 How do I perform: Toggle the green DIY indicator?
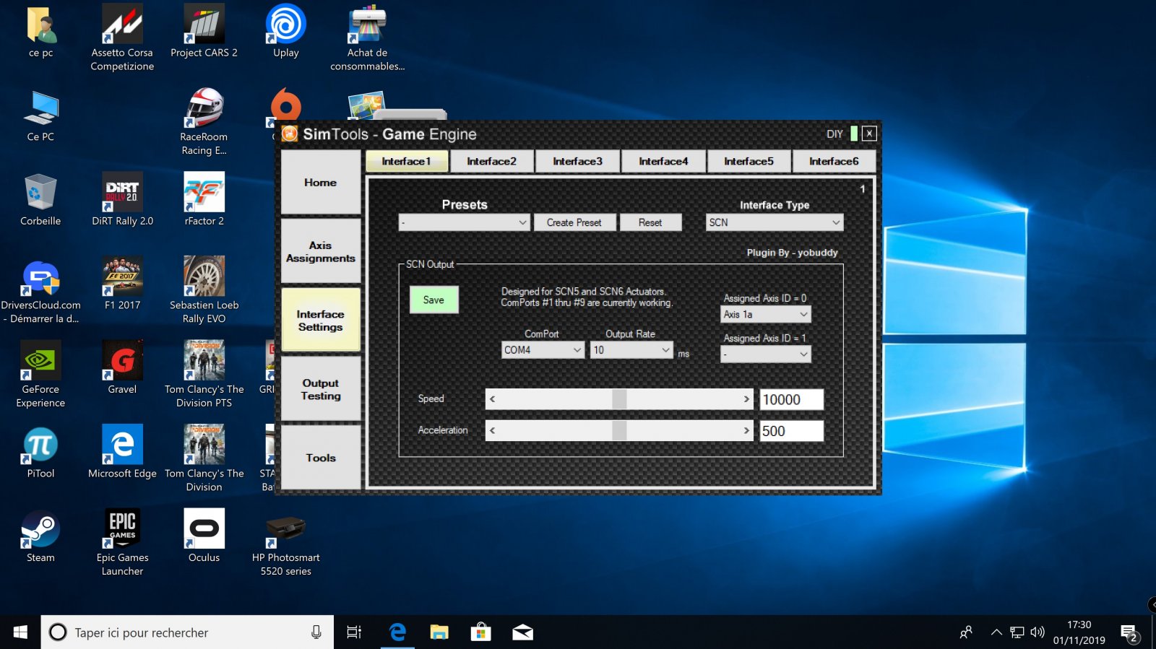854,134
